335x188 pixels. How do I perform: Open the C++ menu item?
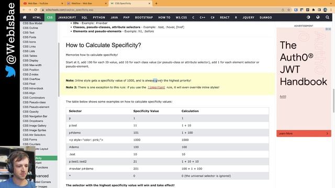coord(203,17)
